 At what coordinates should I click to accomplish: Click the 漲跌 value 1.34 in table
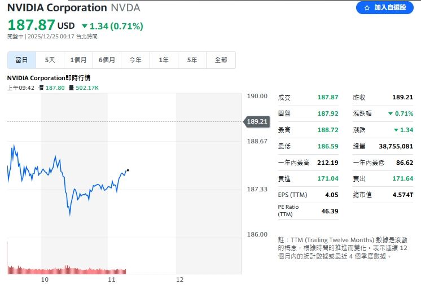click(406, 130)
